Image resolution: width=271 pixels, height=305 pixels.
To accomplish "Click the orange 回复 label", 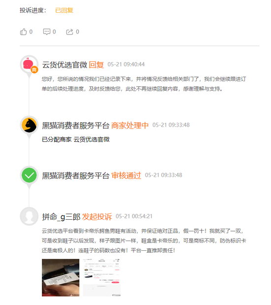I will pos(96,65).
